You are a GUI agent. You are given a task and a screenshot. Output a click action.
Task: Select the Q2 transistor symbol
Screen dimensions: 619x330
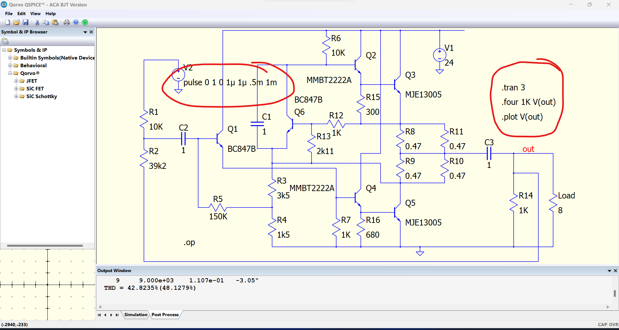pos(357,65)
